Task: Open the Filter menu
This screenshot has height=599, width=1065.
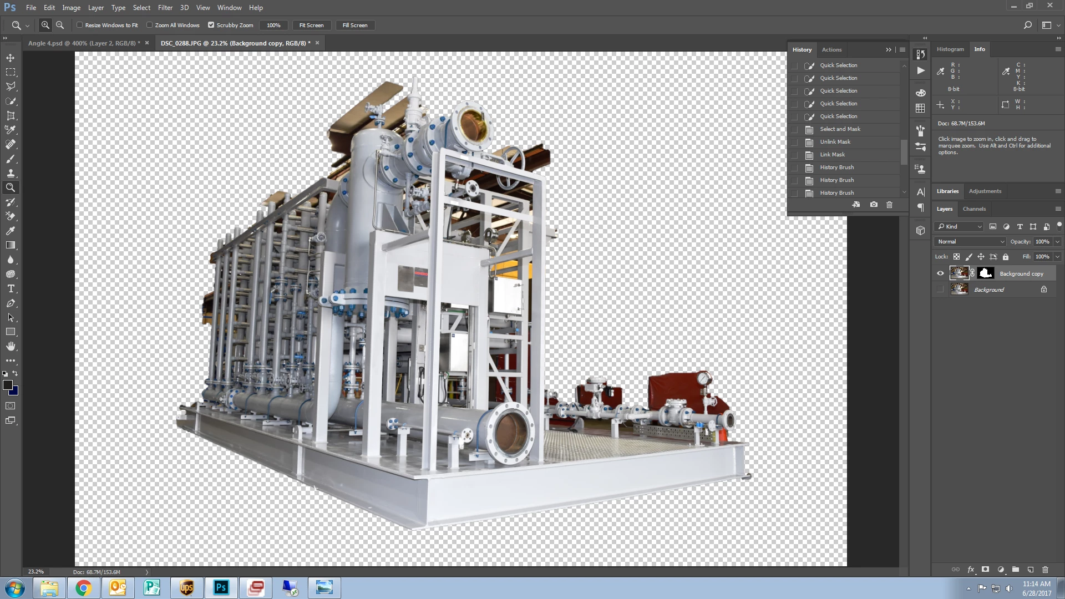Action: pyautogui.click(x=165, y=7)
